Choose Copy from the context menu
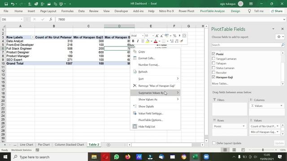 [x=155, y=52]
